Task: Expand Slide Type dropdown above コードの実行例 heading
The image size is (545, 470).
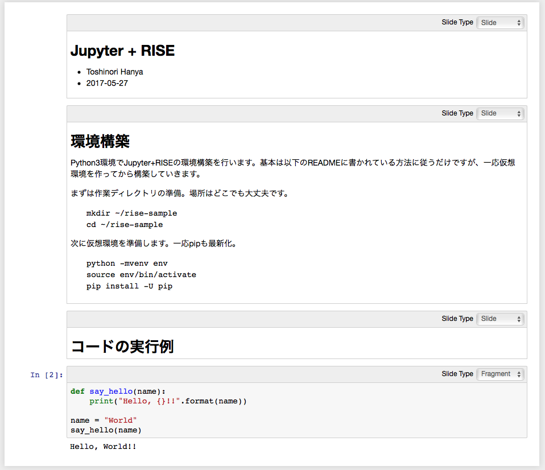Action: (500, 319)
